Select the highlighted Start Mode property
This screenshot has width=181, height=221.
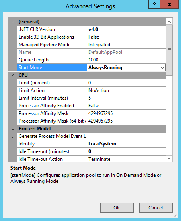[x=52, y=68]
